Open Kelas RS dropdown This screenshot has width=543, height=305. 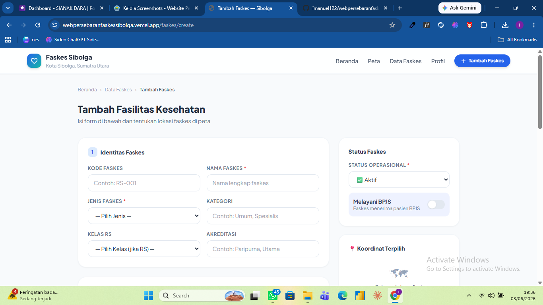tap(144, 249)
